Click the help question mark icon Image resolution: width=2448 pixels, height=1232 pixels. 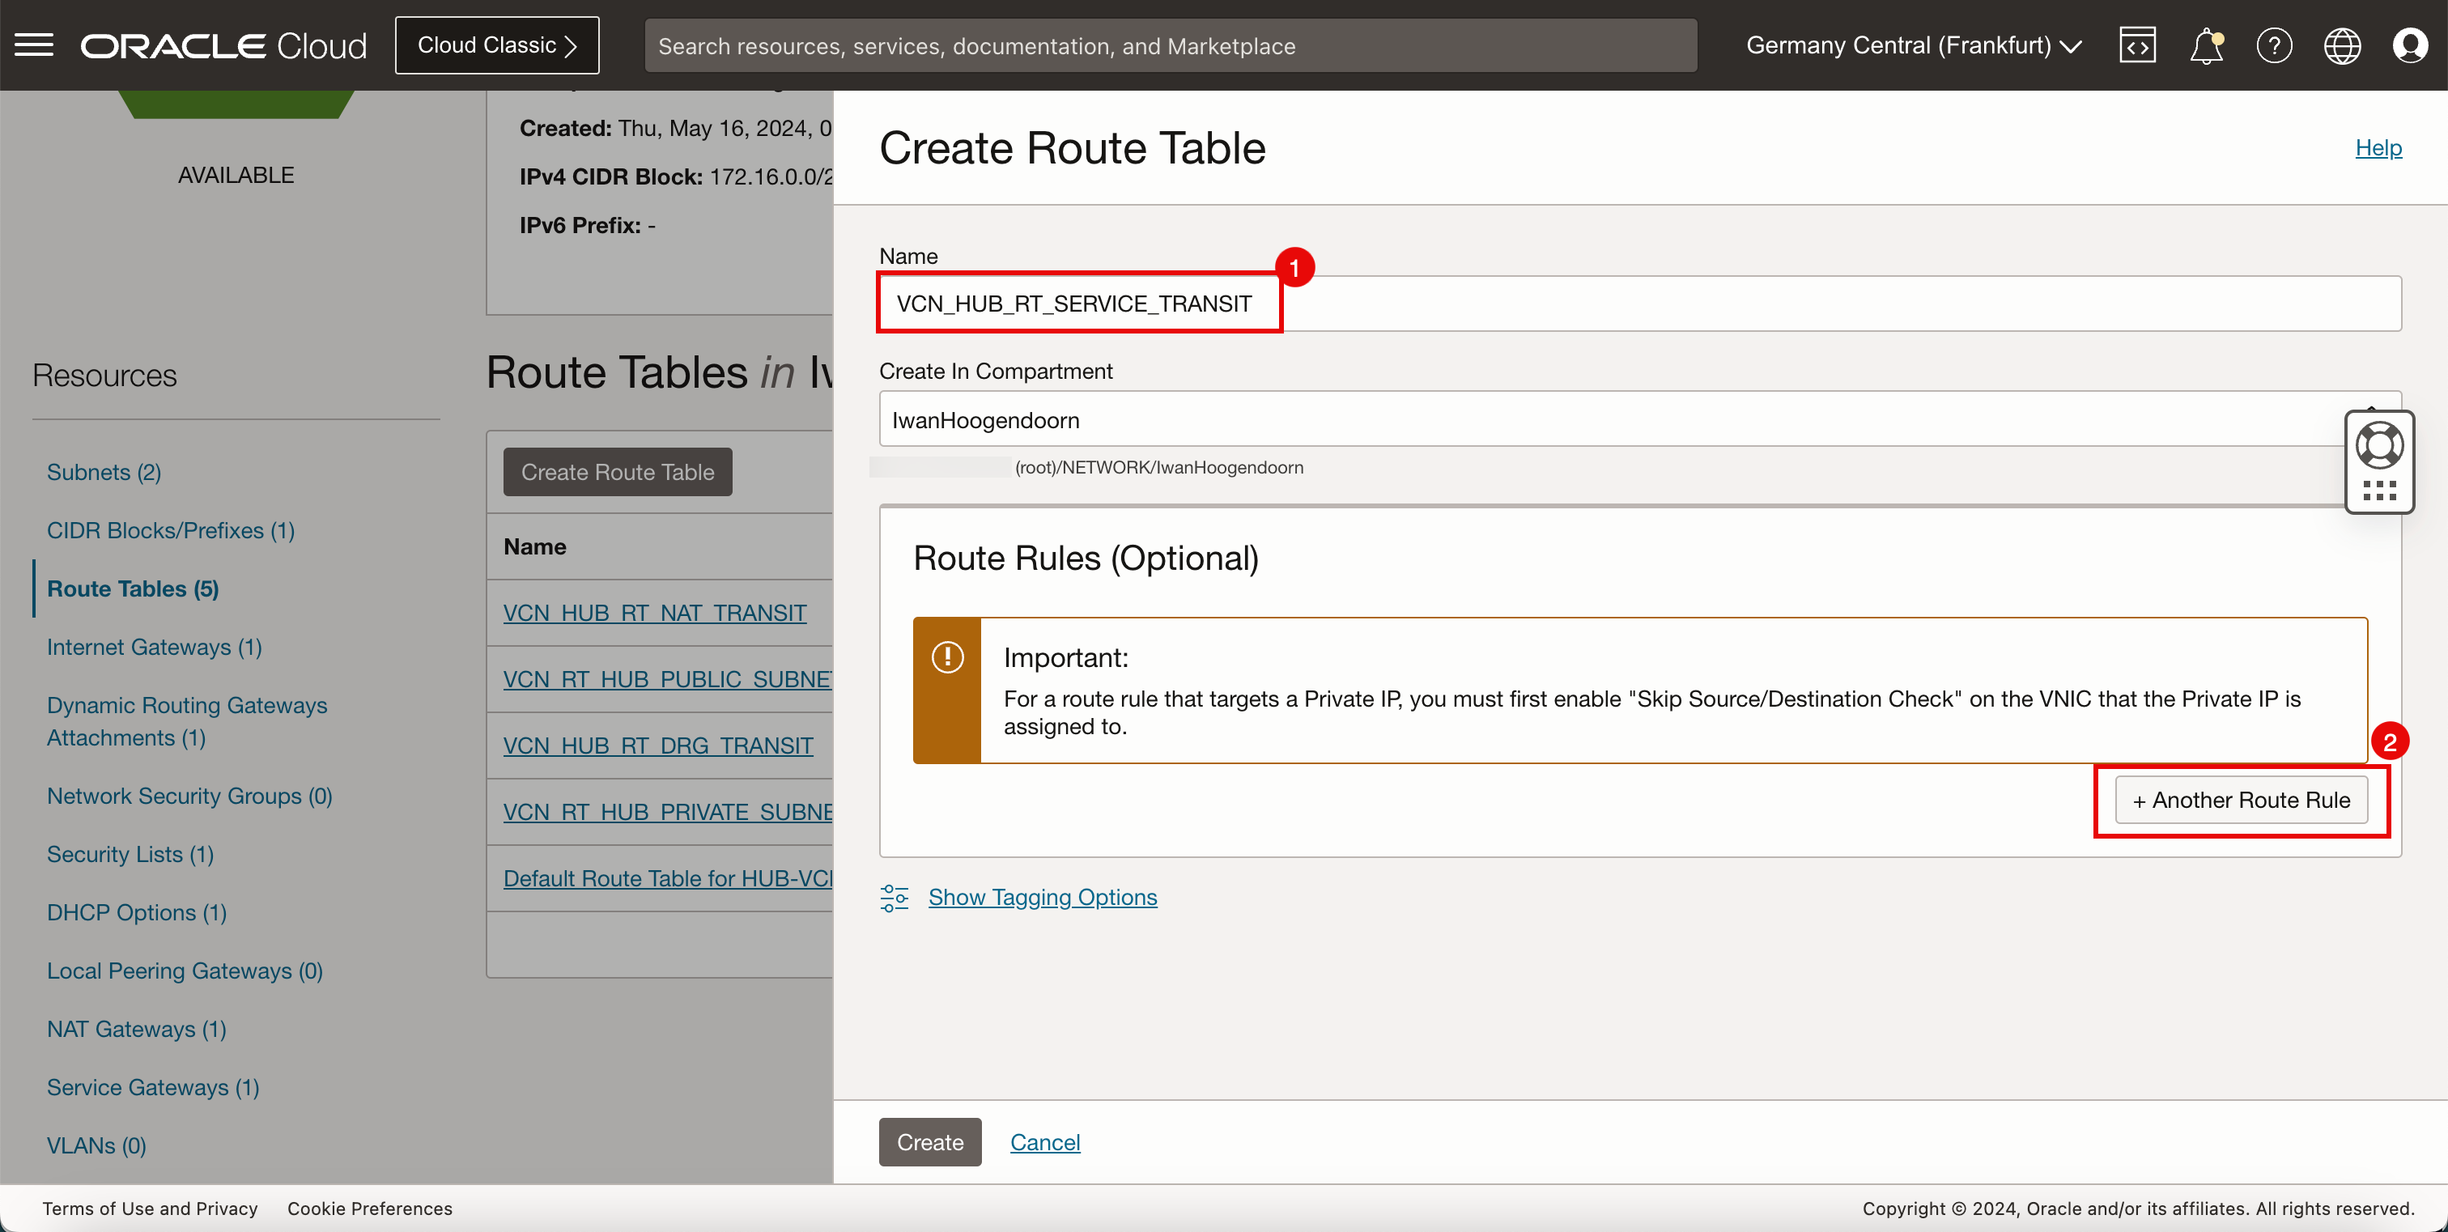[x=2274, y=45]
